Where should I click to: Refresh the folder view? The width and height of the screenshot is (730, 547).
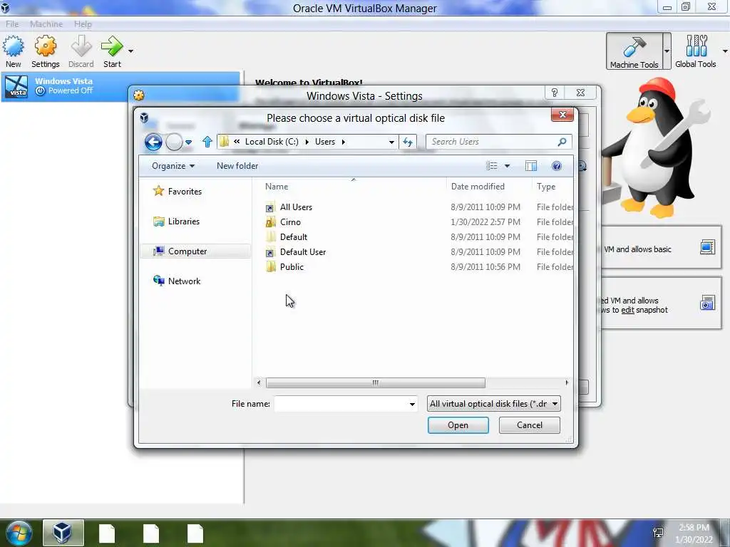click(x=408, y=142)
